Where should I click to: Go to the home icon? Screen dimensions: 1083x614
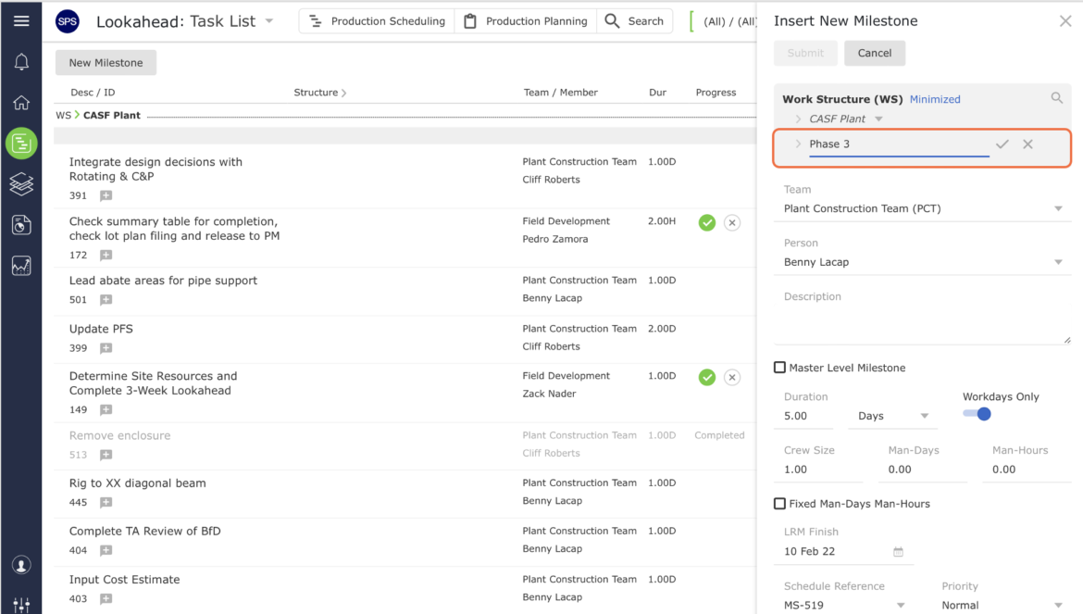21,103
